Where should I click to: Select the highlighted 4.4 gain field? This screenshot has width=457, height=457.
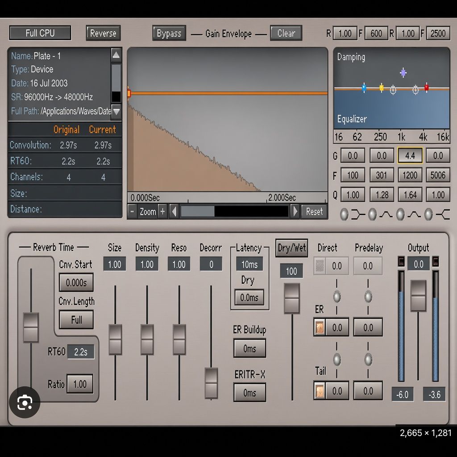point(410,155)
